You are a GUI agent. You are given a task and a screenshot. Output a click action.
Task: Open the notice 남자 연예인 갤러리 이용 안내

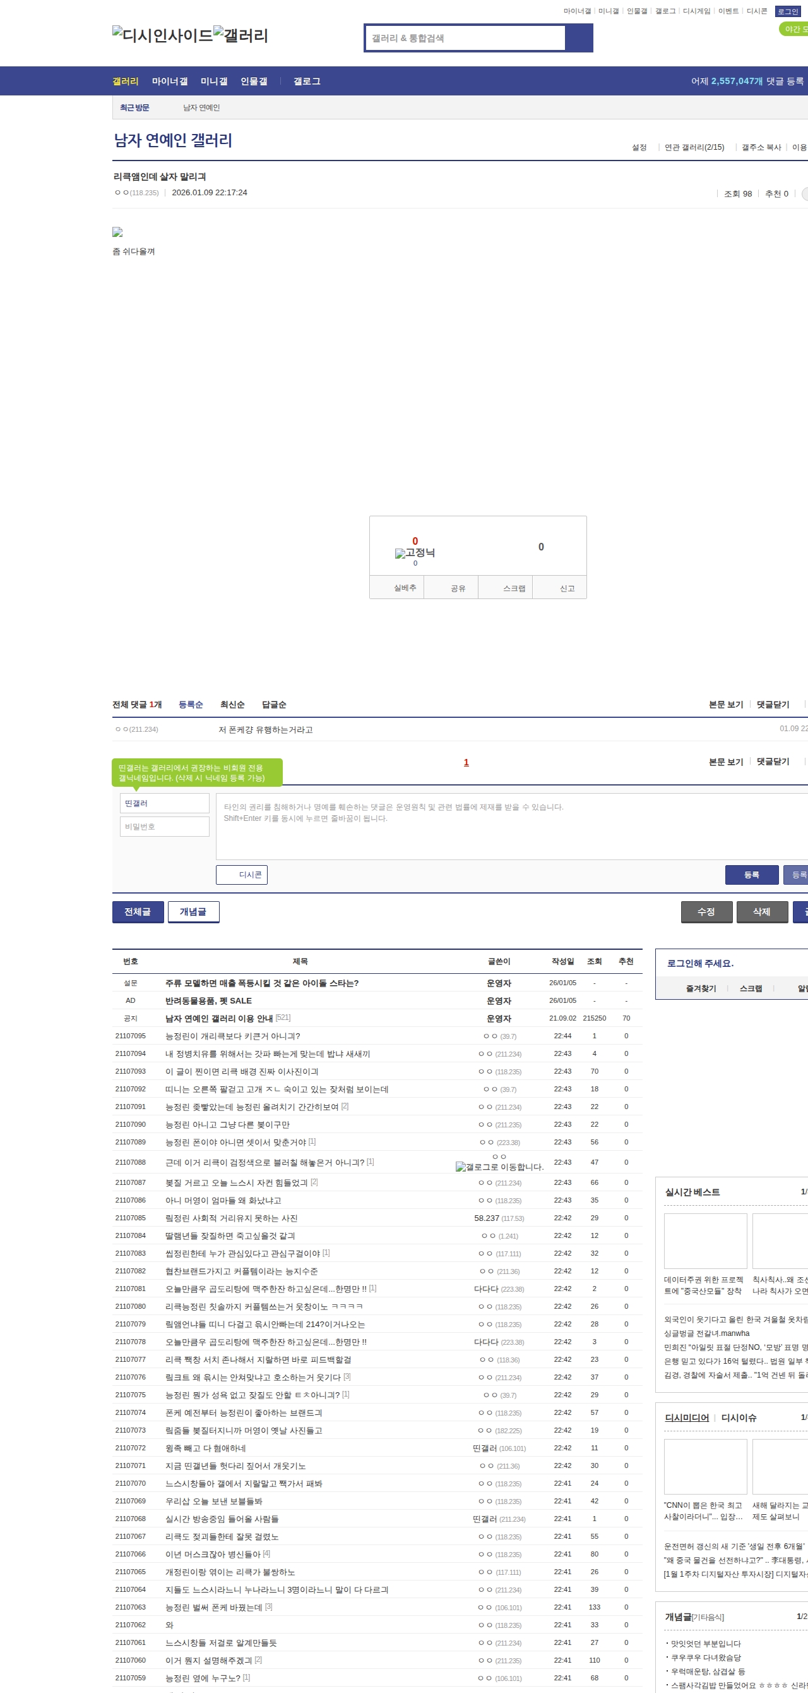tap(218, 1018)
